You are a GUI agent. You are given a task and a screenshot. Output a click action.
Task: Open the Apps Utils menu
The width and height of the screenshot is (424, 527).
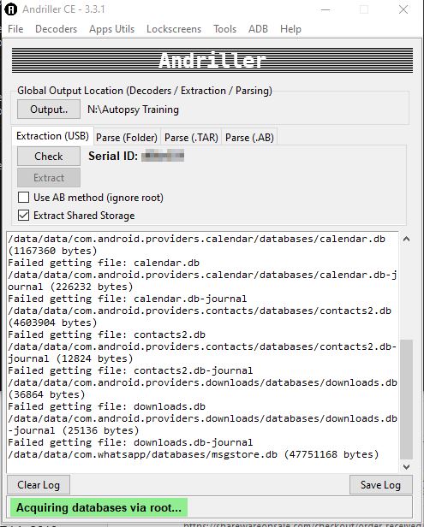click(x=111, y=29)
